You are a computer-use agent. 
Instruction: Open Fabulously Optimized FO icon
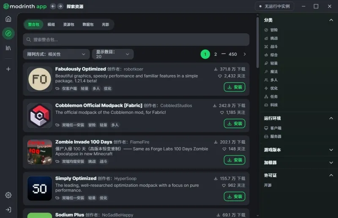[40, 79]
